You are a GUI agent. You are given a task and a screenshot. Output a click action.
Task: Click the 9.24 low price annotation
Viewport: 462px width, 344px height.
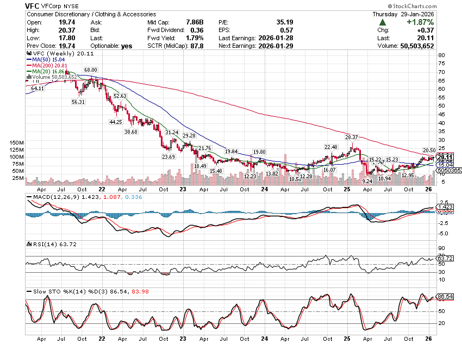pyautogui.click(x=367, y=180)
